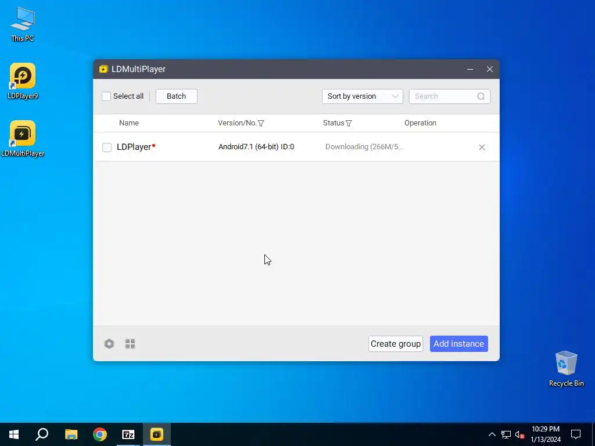Filter by Version/No. funnel icon
The image size is (595, 446).
(261, 123)
